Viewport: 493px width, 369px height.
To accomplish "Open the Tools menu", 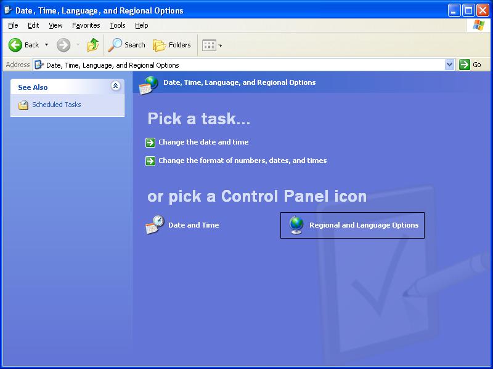I will (x=117, y=25).
